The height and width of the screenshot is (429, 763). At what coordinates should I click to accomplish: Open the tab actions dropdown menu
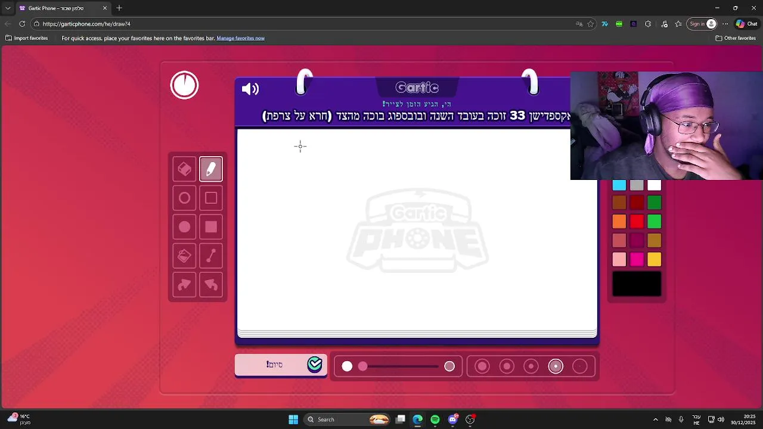[8, 8]
